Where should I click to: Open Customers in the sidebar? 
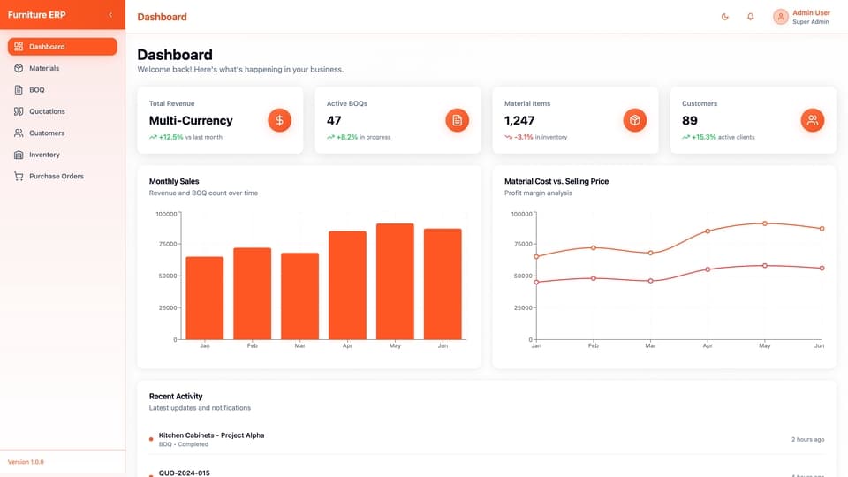click(x=62, y=133)
